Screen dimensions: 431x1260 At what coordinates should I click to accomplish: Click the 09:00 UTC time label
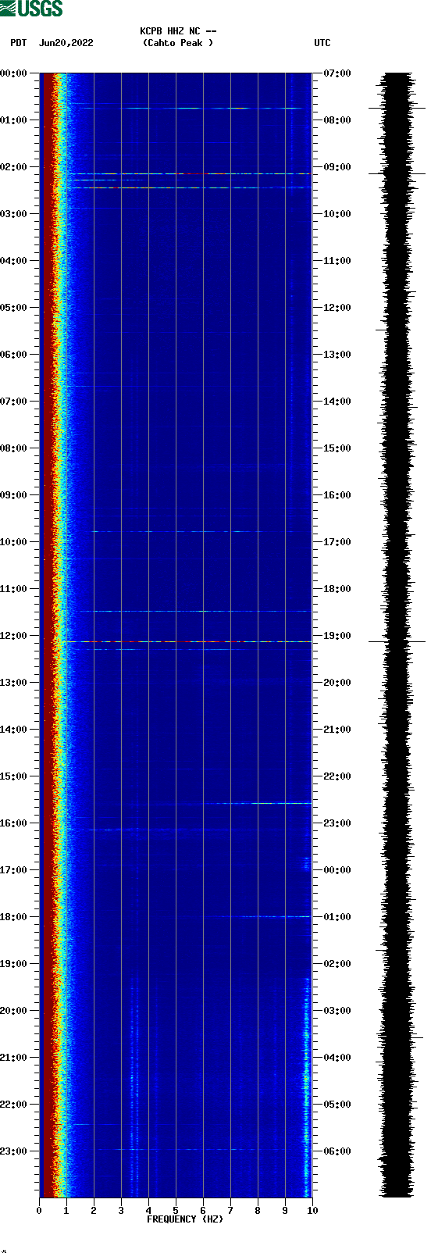[x=337, y=167]
